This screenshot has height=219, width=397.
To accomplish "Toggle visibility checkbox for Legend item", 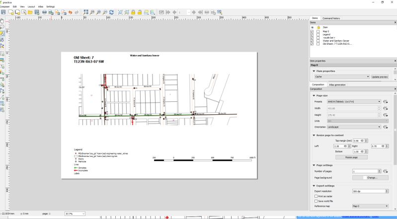I will click(x=312, y=34).
